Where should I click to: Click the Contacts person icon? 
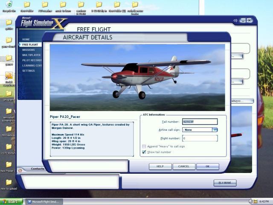pos(20,170)
